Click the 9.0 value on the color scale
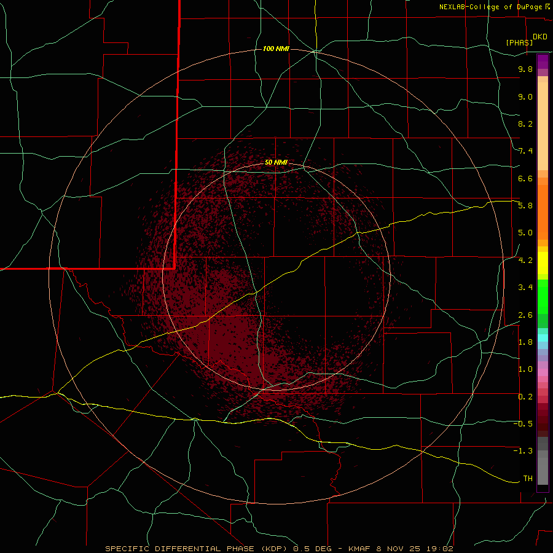This screenshot has height=553, width=553. 525,96
